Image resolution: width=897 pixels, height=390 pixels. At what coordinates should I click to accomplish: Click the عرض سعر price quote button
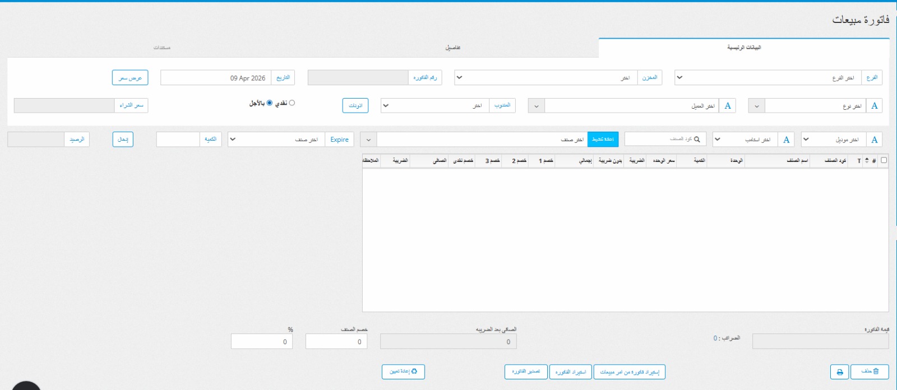pyautogui.click(x=130, y=77)
